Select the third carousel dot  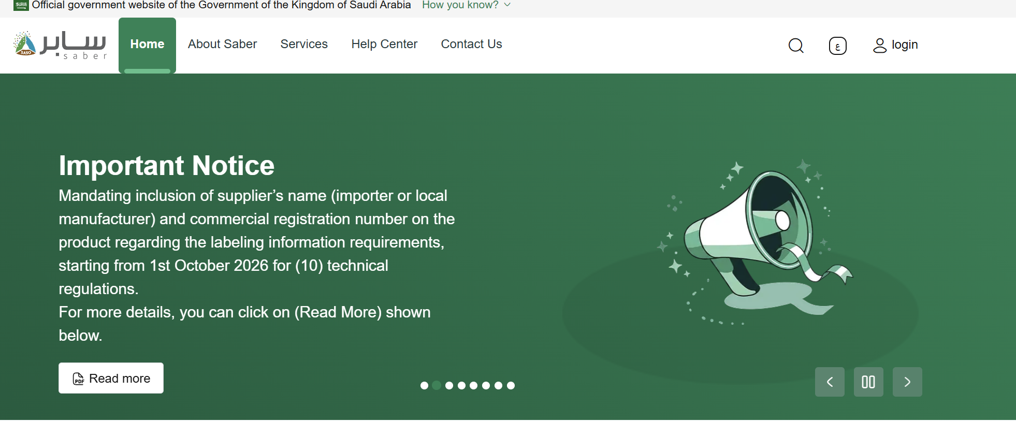pos(449,385)
